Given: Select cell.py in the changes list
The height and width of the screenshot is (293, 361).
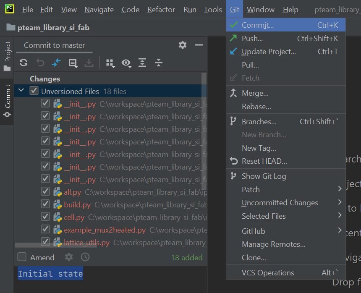Looking at the screenshot, I should point(74,217).
